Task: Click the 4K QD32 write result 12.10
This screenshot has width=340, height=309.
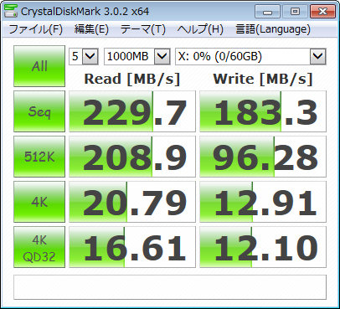Action: pos(263,247)
